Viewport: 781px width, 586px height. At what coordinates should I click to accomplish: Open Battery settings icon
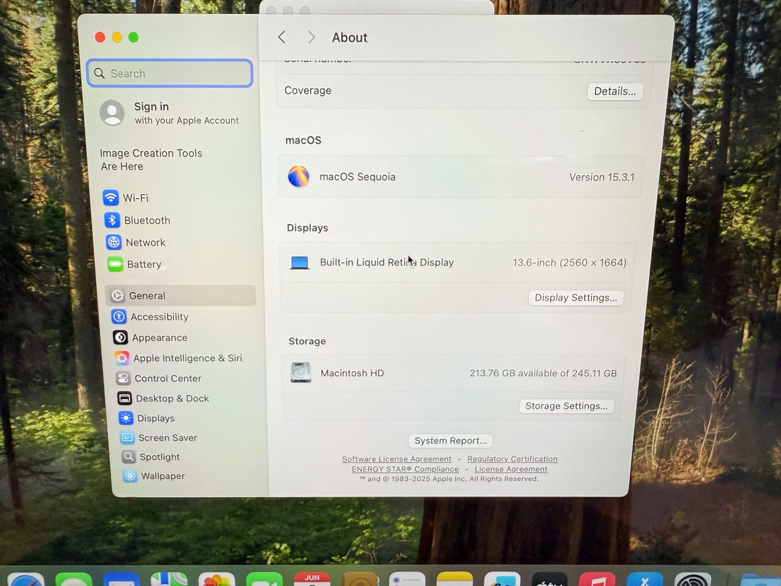coord(115,264)
